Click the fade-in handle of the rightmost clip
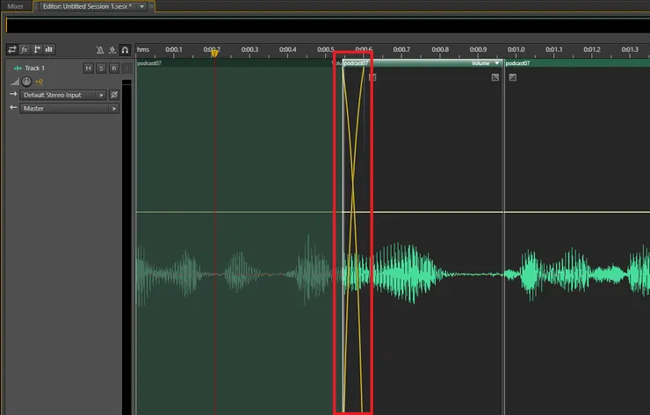This screenshot has height=415, width=650. click(x=513, y=77)
